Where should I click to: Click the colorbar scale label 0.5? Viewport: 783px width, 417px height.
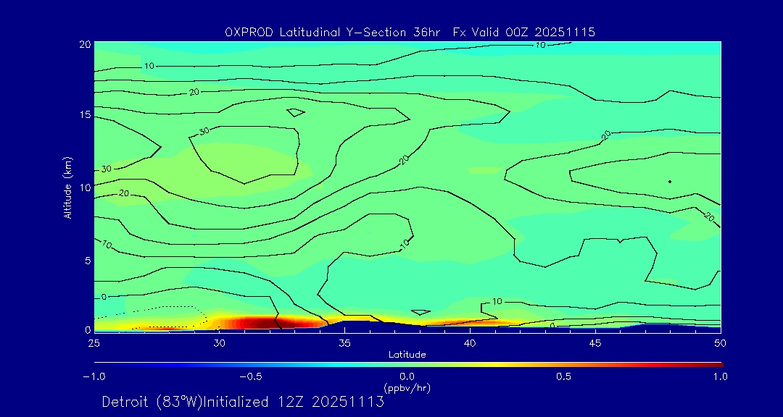coord(564,376)
